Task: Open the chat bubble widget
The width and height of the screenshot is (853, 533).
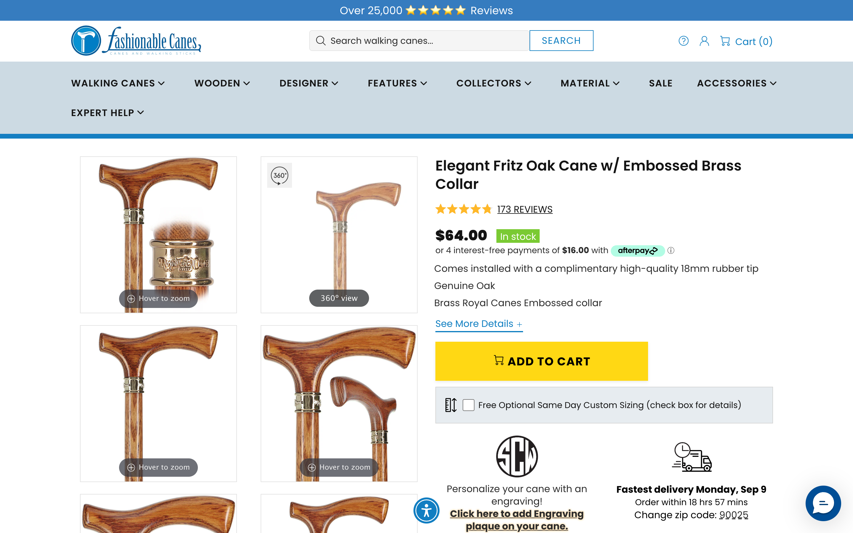Action: (x=823, y=503)
